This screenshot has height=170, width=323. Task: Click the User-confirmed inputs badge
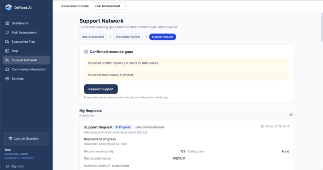click(x=150, y=127)
